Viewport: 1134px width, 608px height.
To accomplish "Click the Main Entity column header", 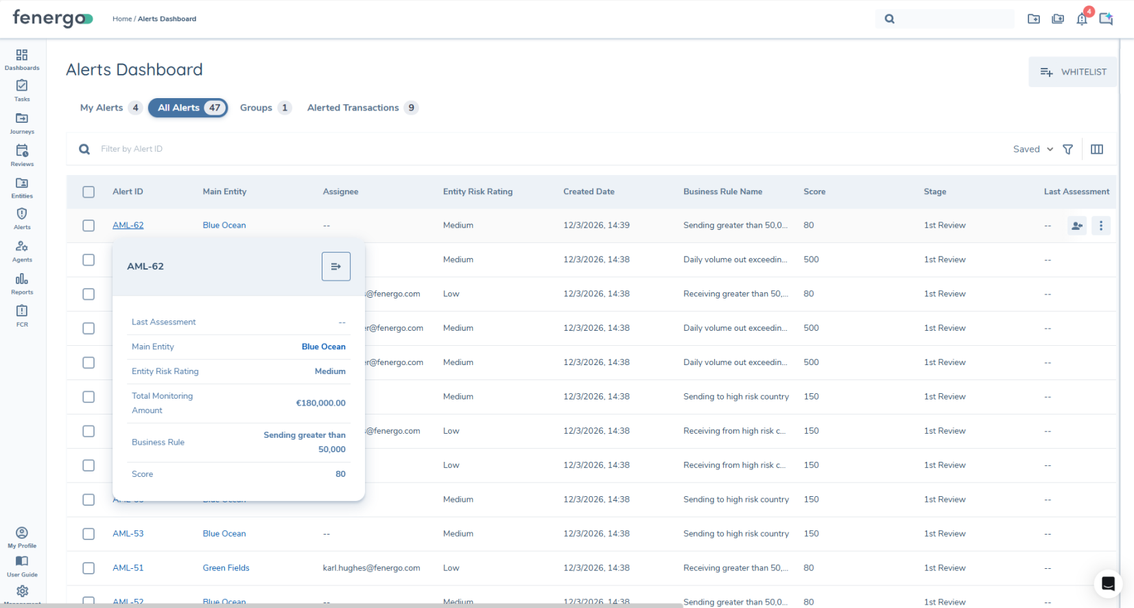I will (224, 191).
